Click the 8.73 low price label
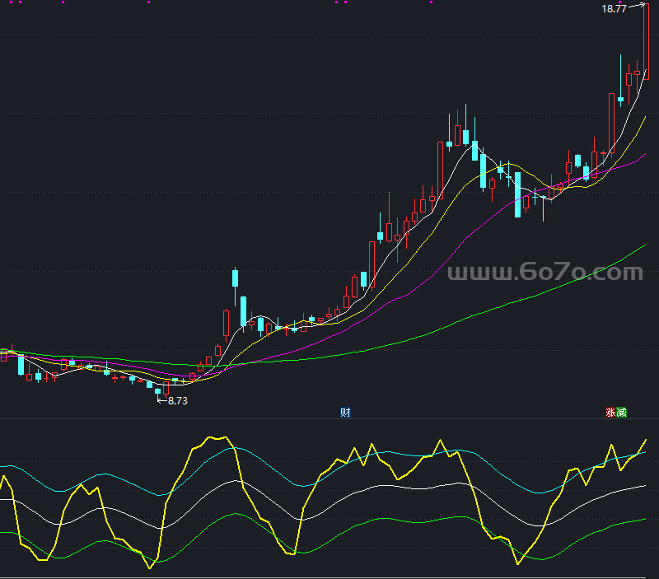The width and height of the screenshot is (659, 579). (x=178, y=401)
